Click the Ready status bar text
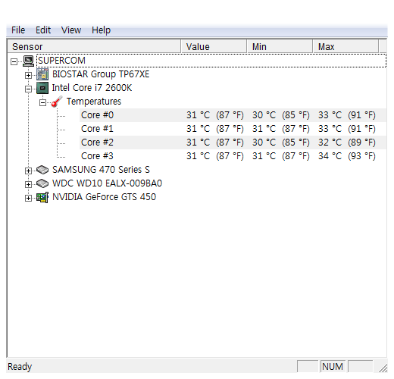The image size is (394, 379). [x=20, y=366]
